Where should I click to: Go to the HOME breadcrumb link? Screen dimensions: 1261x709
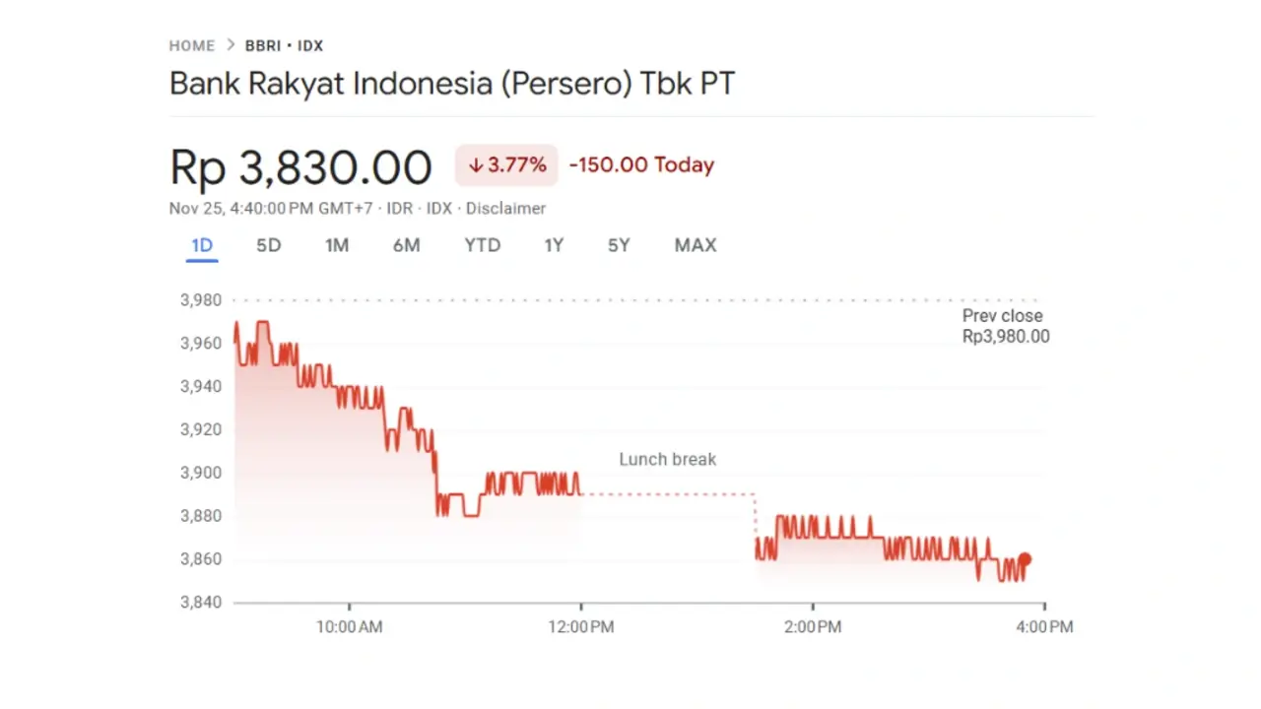tap(191, 45)
